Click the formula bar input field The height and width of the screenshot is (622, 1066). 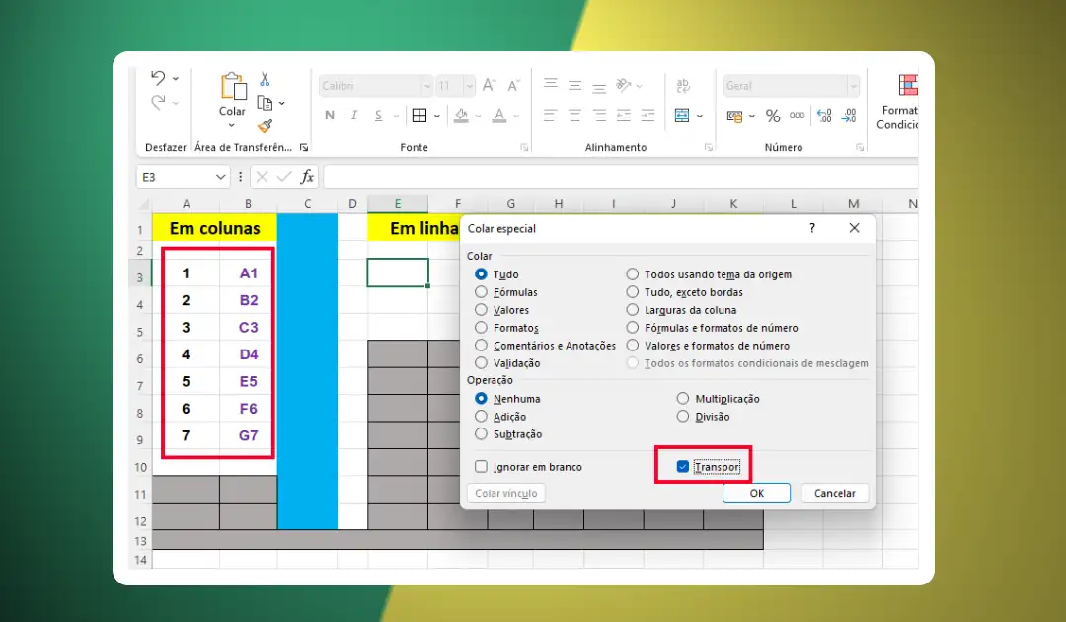(x=620, y=177)
